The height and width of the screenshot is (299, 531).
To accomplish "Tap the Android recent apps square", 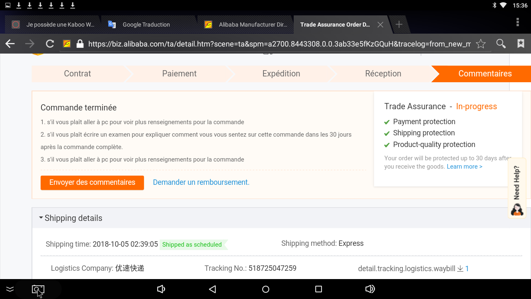I will [319, 289].
